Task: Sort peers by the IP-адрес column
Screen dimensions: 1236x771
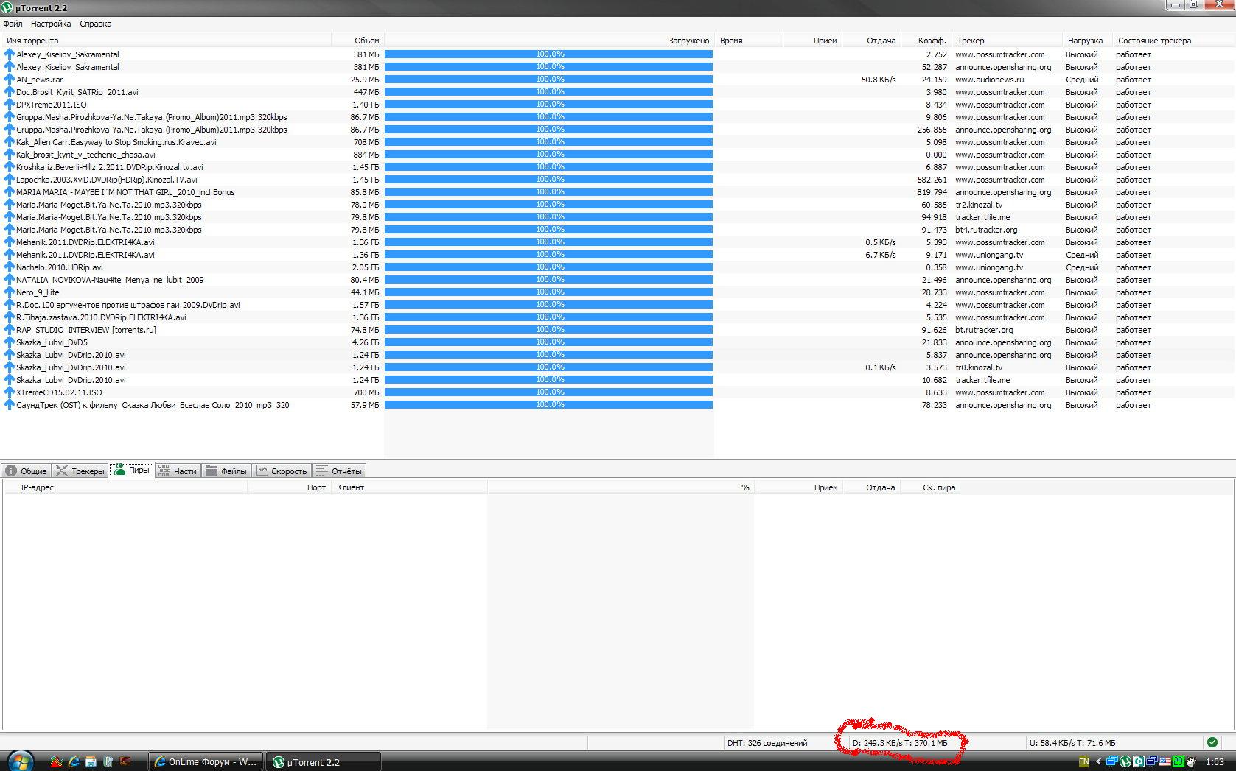Action: click(125, 487)
